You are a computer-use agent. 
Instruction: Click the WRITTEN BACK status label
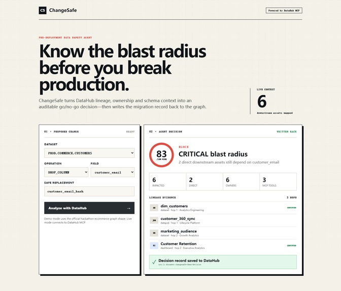click(286, 132)
